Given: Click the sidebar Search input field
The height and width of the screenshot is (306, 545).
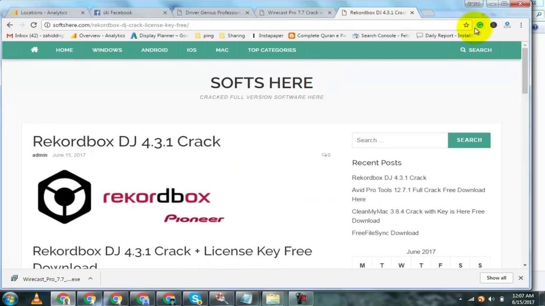Looking at the screenshot, I should [399, 141].
